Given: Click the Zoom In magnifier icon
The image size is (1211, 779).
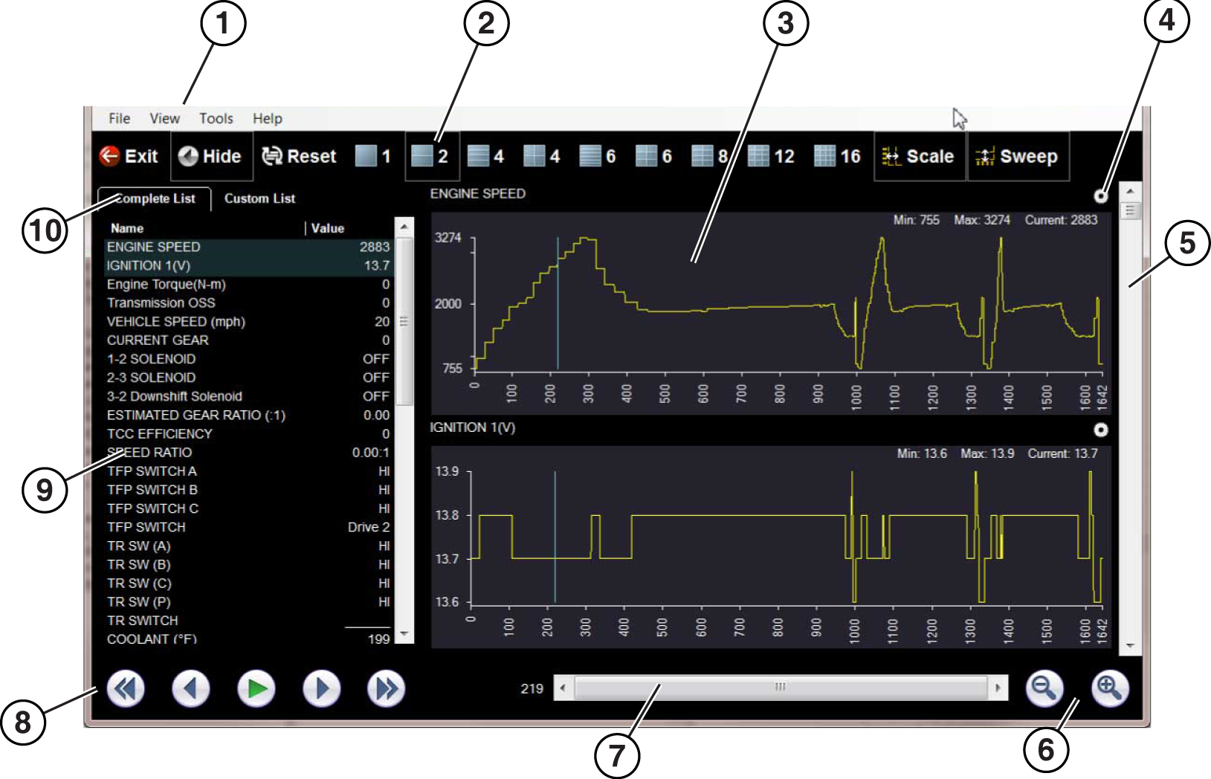Looking at the screenshot, I should 1110,688.
